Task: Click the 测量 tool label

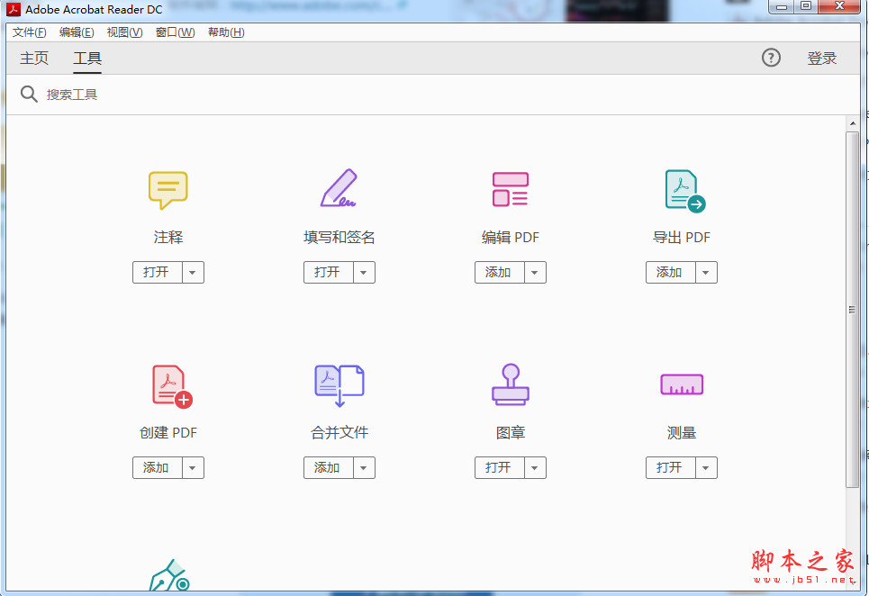Action: 682,433
